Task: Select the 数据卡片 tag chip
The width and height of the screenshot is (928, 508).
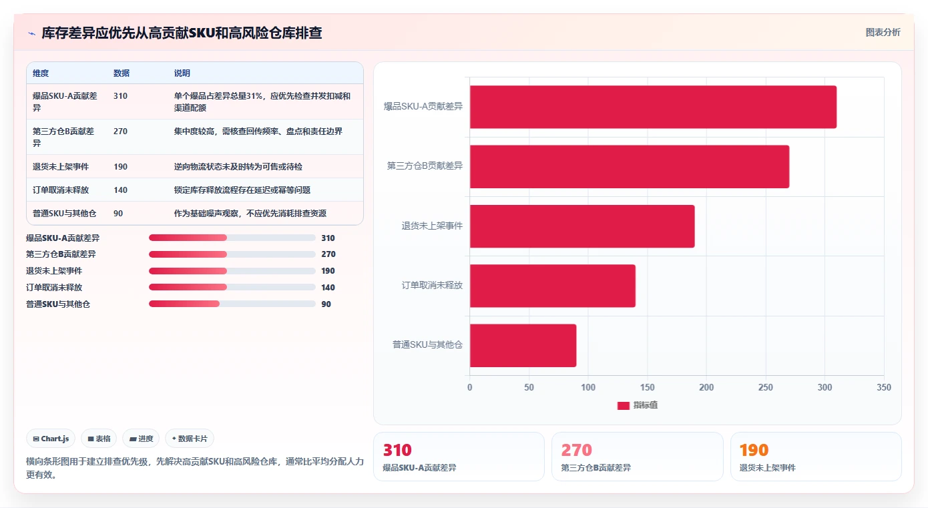Action: pos(190,439)
